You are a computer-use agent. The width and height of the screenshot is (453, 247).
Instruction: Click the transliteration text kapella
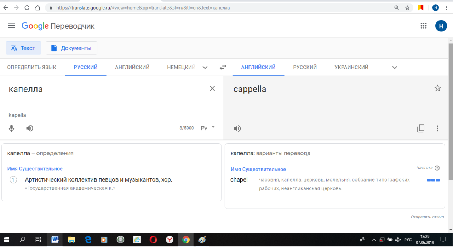click(x=17, y=115)
